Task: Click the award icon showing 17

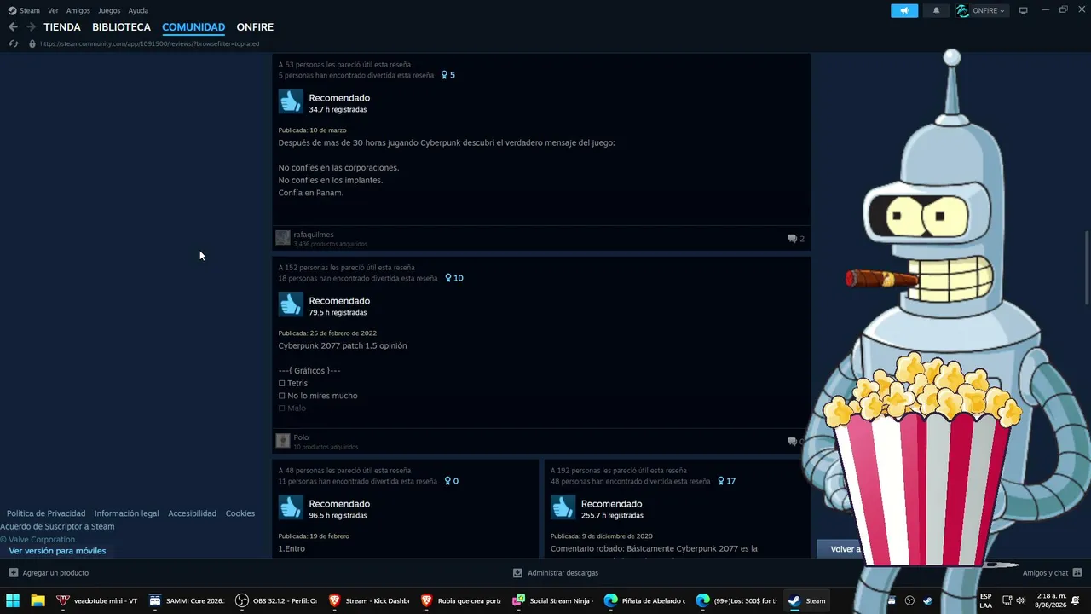Action: pos(721,481)
